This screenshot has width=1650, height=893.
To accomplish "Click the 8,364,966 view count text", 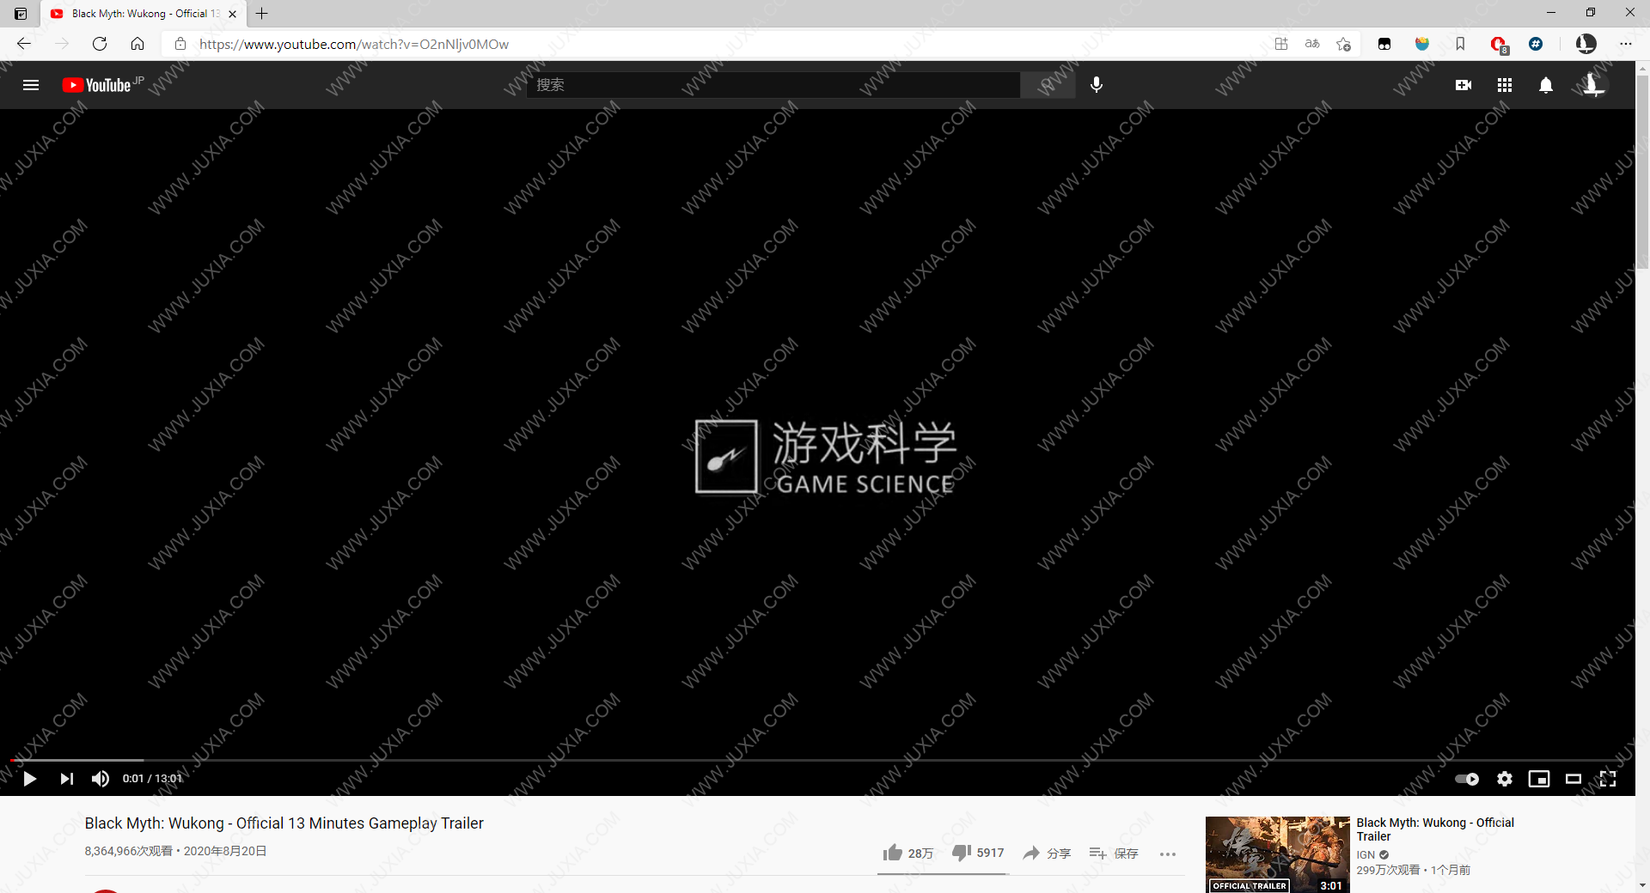I will tap(128, 851).
